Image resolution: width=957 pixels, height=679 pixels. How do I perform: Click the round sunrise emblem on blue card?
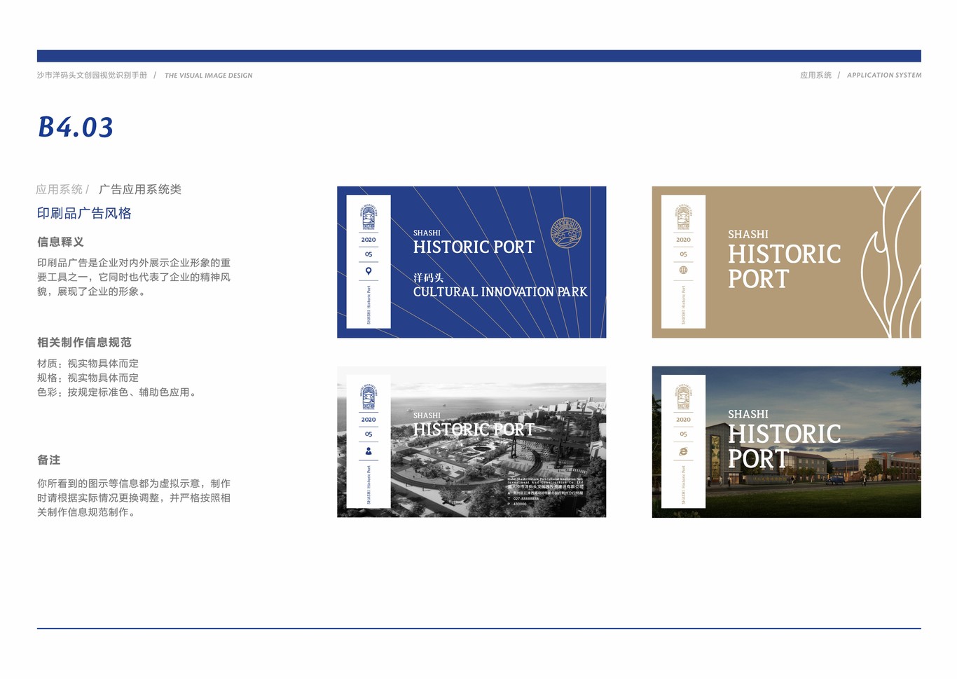coord(566,233)
